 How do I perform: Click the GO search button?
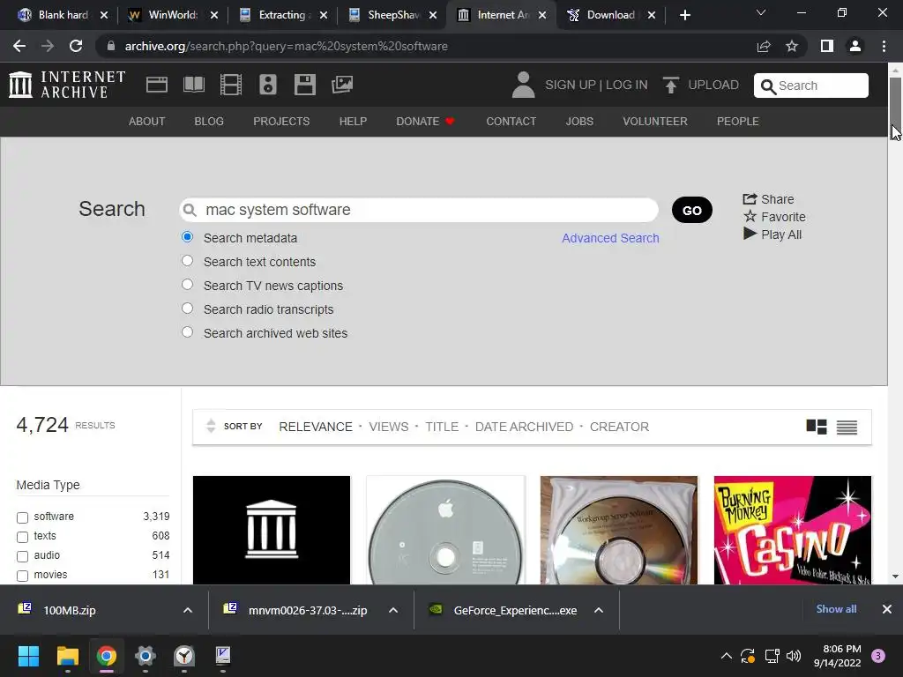coord(692,210)
